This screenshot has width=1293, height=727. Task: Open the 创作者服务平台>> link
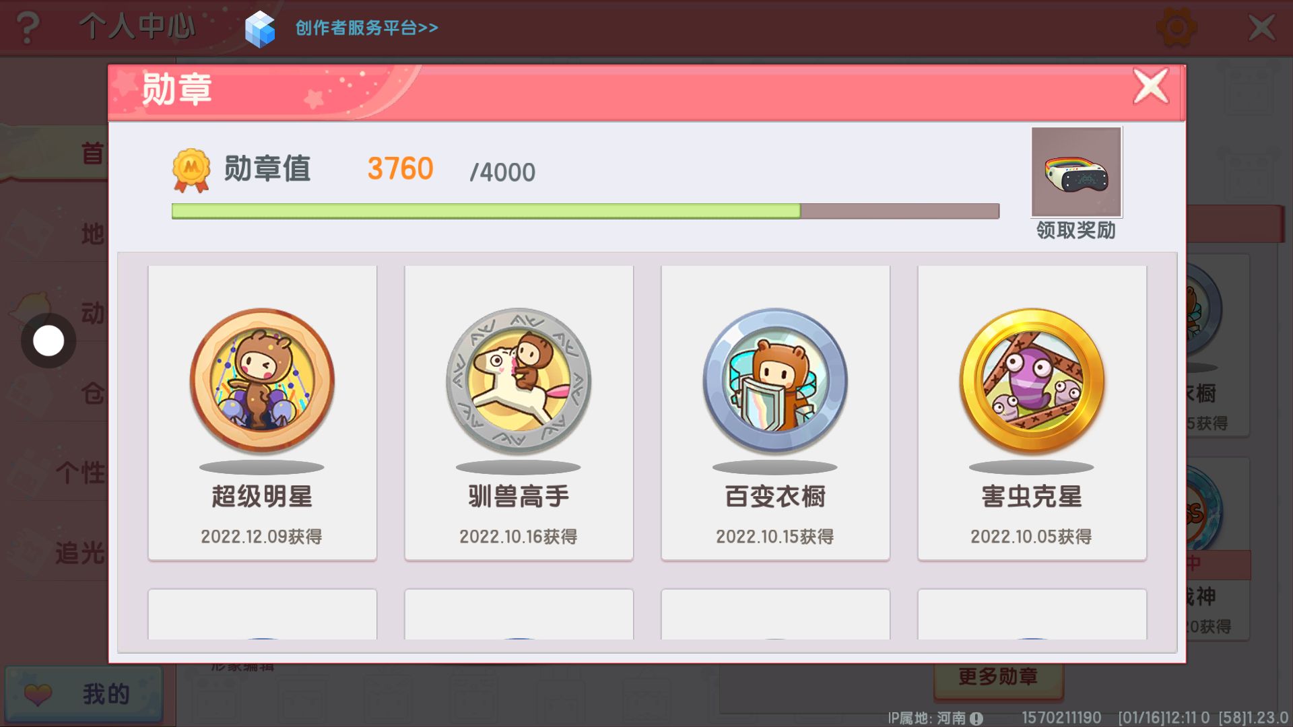pos(367,28)
